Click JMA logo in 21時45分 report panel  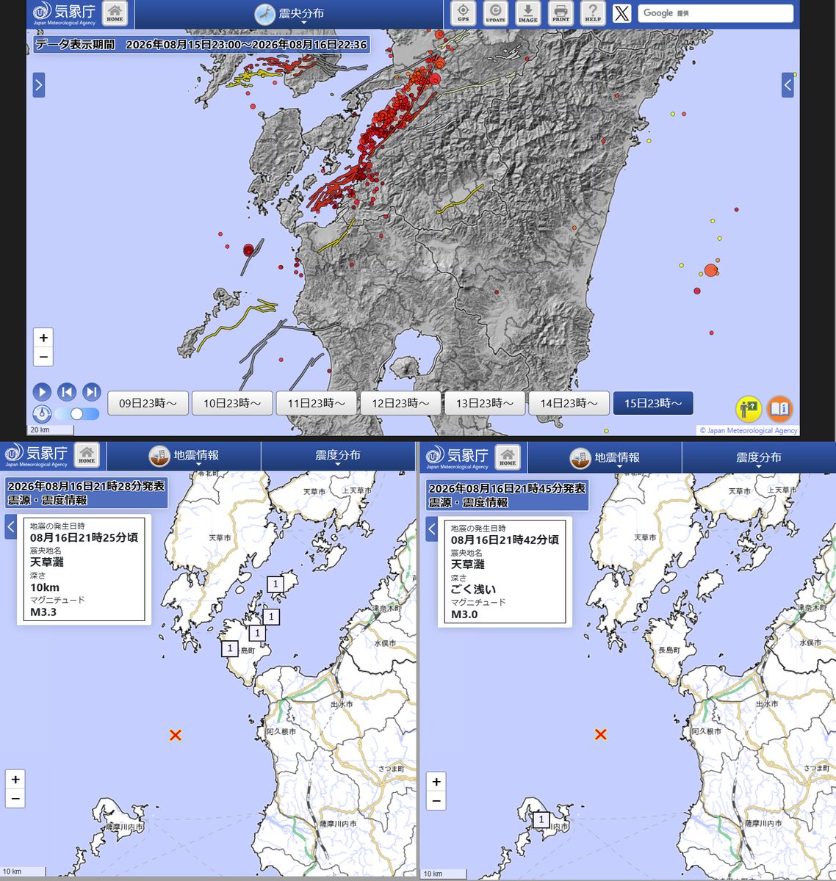click(458, 457)
